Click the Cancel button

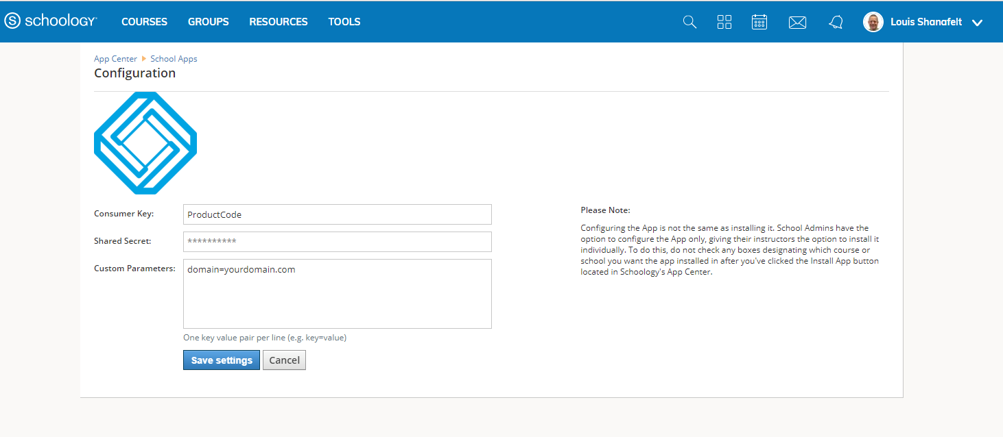pos(284,360)
